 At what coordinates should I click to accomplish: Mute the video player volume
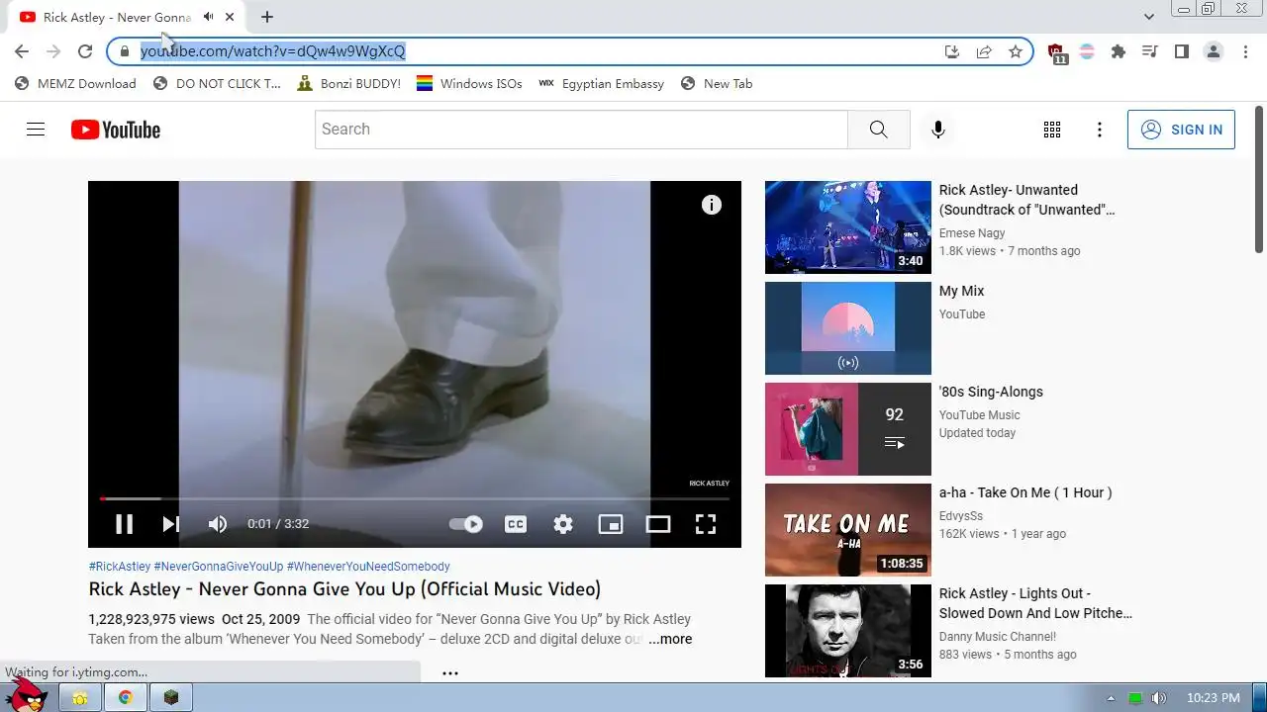pyautogui.click(x=218, y=524)
